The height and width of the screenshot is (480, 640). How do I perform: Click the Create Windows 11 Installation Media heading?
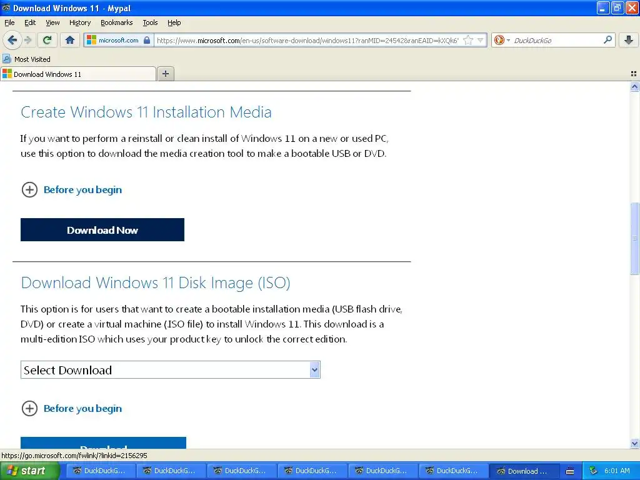[146, 112]
